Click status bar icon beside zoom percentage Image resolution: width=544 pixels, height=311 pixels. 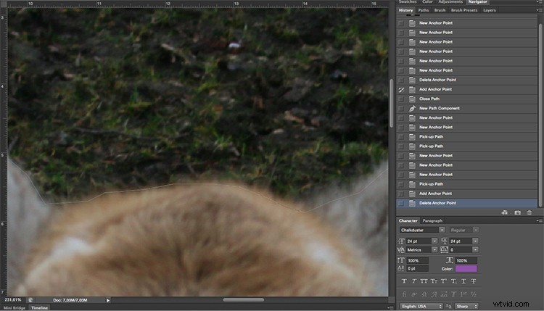pyautogui.click(x=30, y=300)
